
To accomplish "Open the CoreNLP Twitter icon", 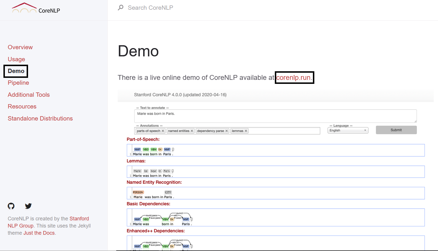I will (x=28, y=206).
